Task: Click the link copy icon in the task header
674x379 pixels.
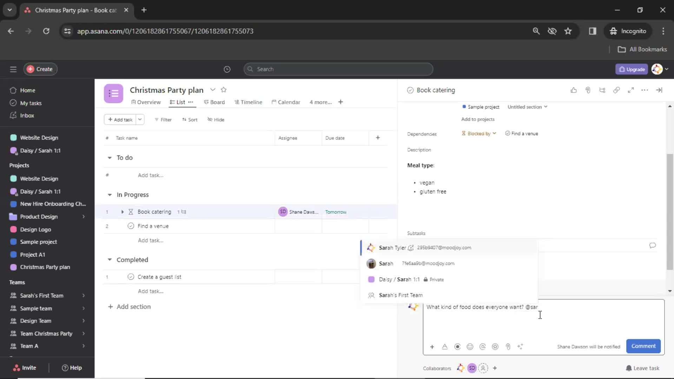Action: pyautogui.click(x=616, y=91)
